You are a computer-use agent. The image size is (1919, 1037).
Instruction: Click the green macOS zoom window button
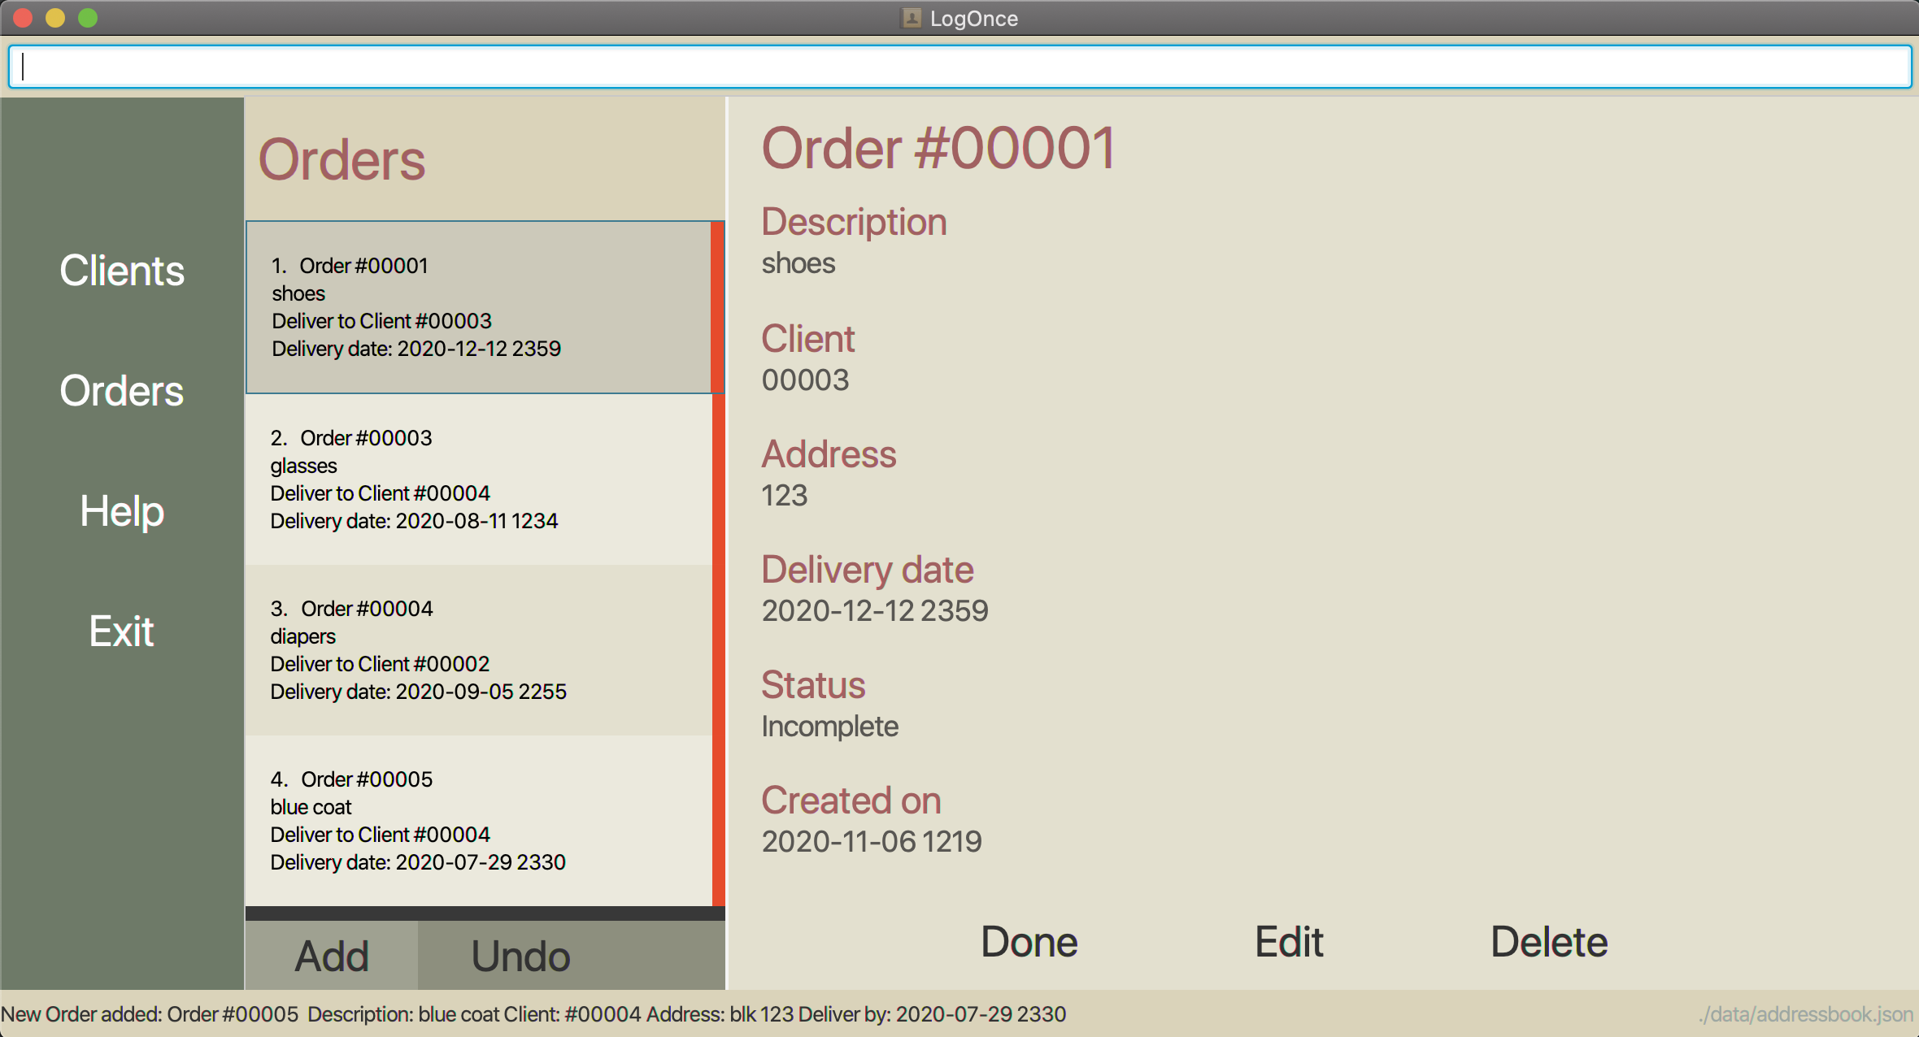coord(88,17)
